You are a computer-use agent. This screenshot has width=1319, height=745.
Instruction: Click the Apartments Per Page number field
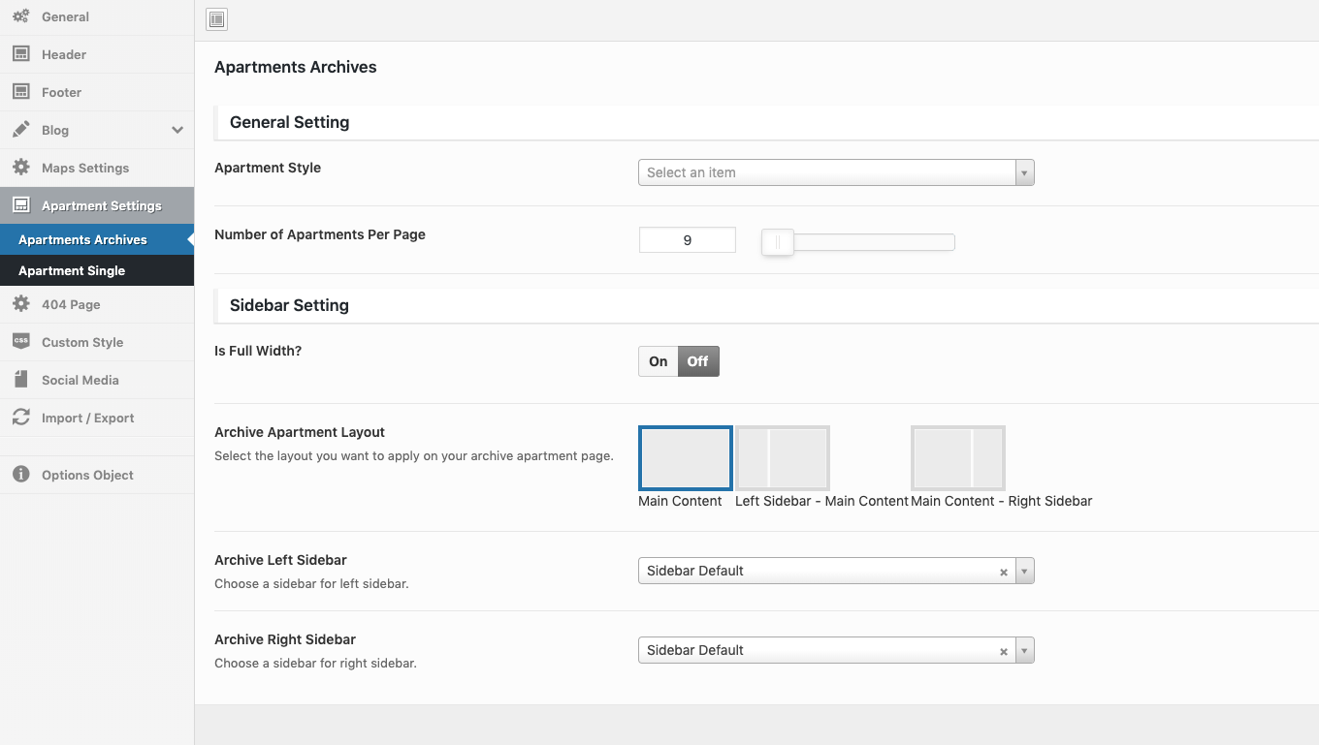(687, 240)
